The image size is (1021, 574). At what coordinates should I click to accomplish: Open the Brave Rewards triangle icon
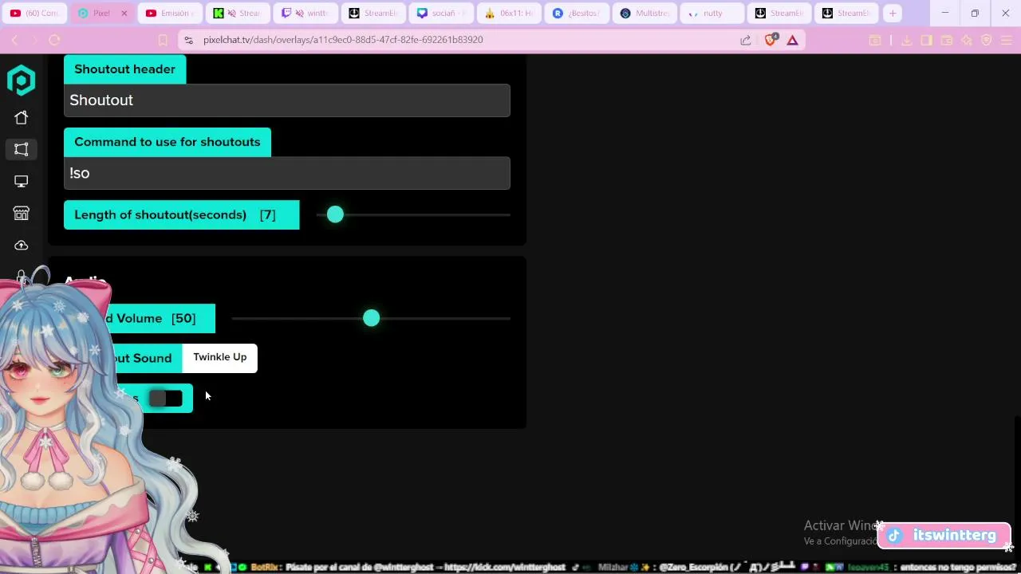click(792, 40)
